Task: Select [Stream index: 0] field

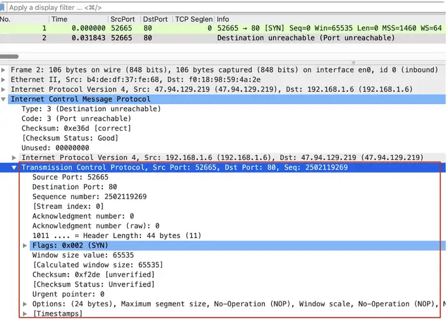Action: [68, 207]
